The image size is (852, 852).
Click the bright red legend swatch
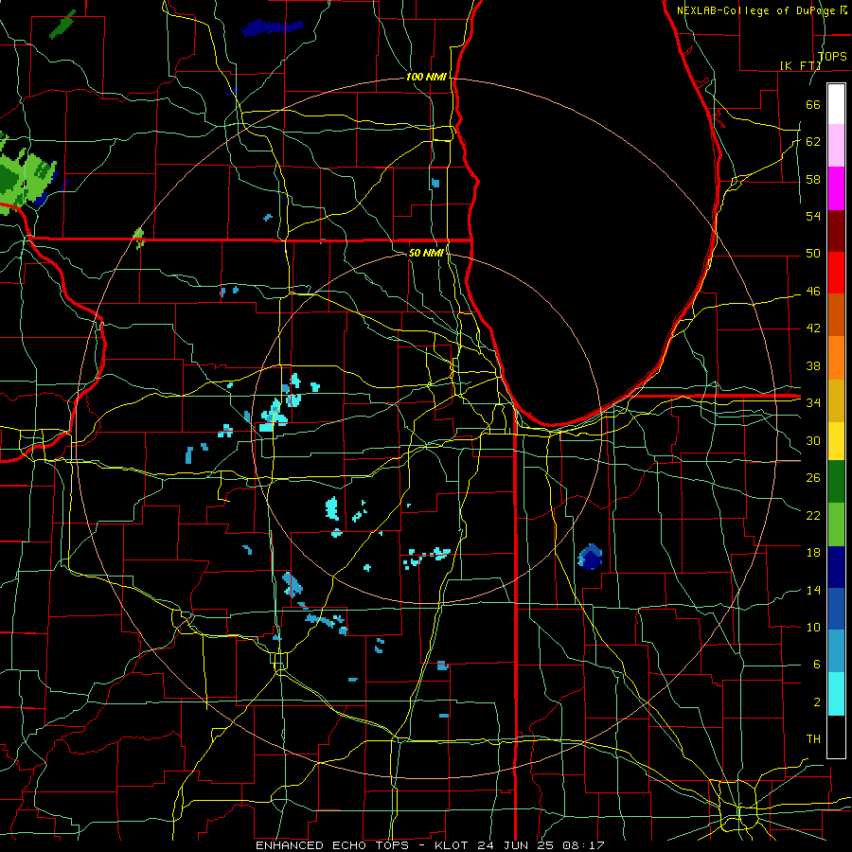click(x=836, y=273)
